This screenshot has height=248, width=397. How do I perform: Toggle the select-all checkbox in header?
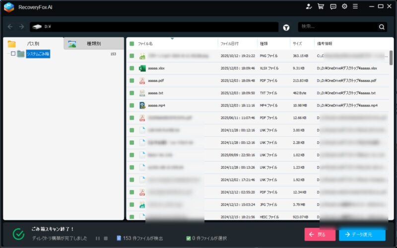(132, 44)
